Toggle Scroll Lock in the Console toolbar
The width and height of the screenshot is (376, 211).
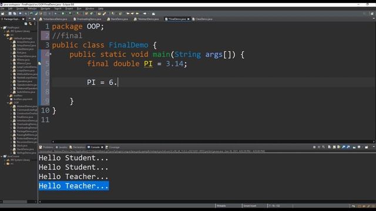(334, 147)
